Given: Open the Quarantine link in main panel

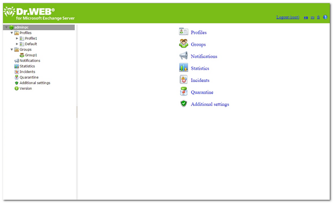Looking at the screenshot, I should point(202,92).
